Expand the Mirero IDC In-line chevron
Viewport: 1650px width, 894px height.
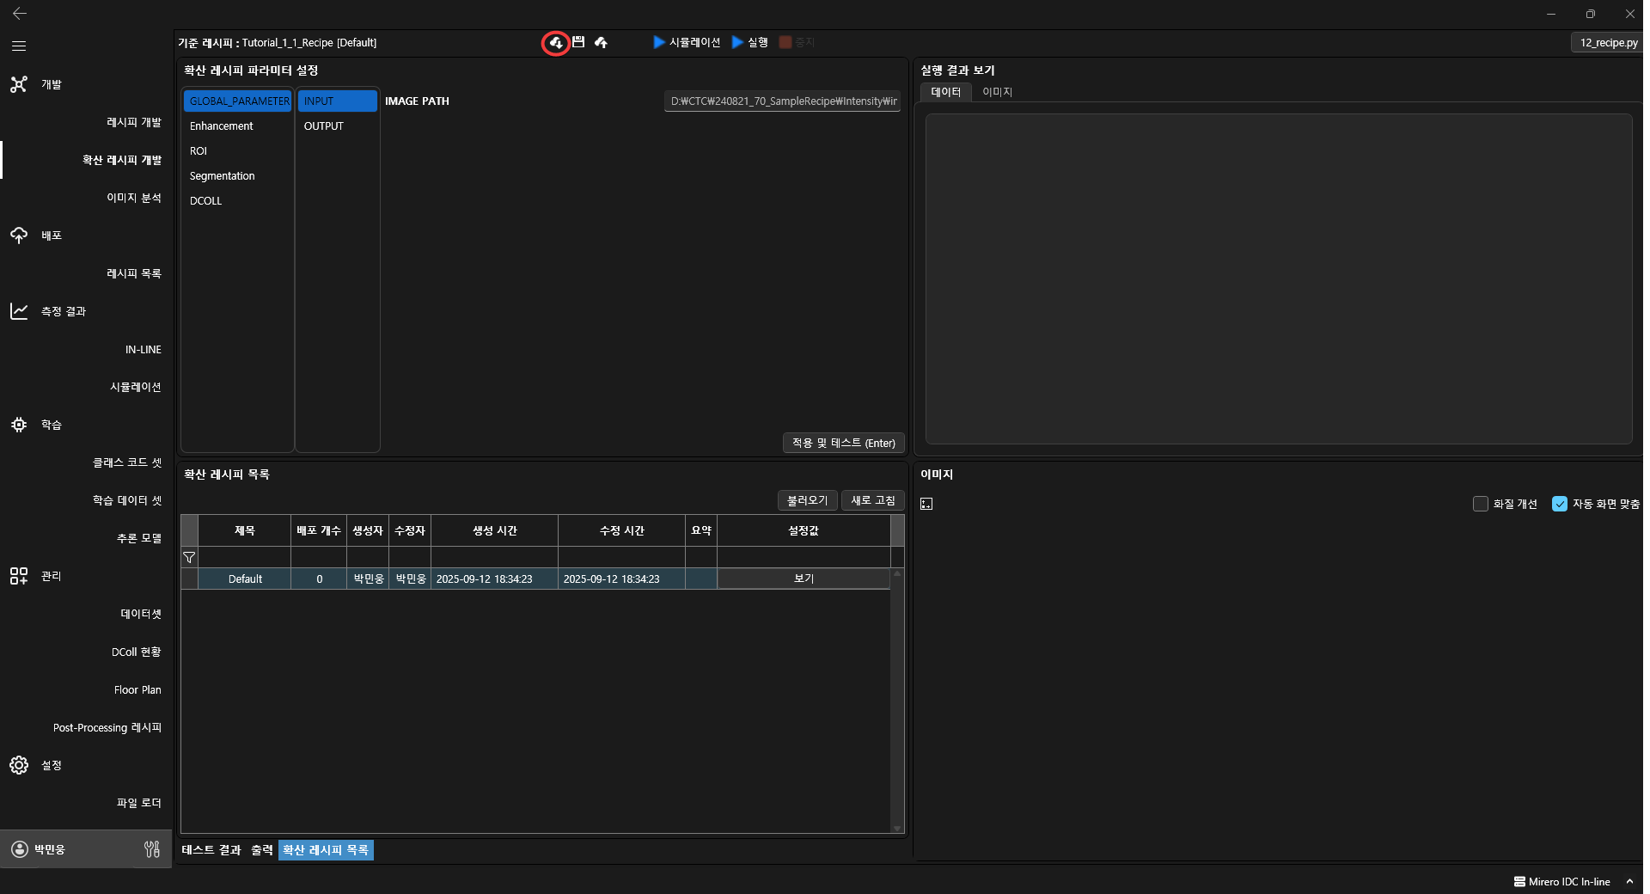1629,881
